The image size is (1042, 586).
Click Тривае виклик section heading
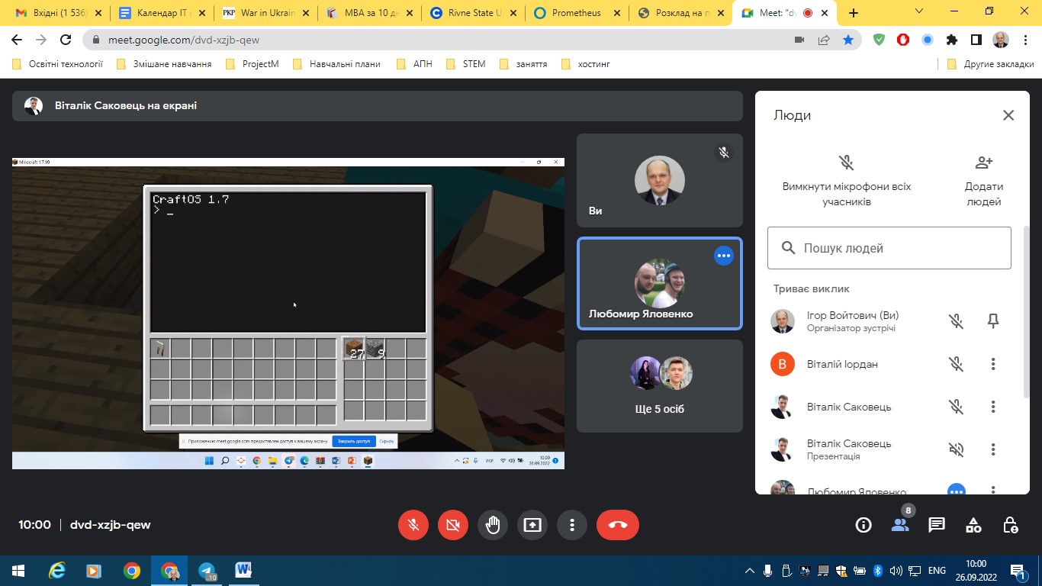tap(812, 289)
